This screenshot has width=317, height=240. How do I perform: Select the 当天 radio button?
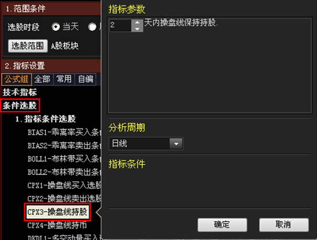(x=55, y=26)
